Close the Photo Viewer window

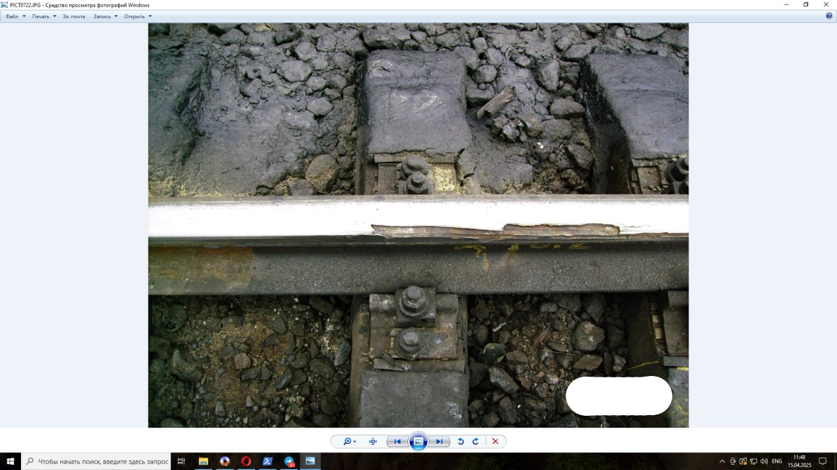click(x=827, y=5)
